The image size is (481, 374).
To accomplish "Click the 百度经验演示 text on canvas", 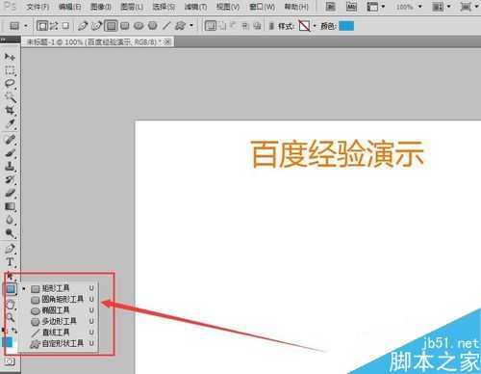I will tap(337, 154).
